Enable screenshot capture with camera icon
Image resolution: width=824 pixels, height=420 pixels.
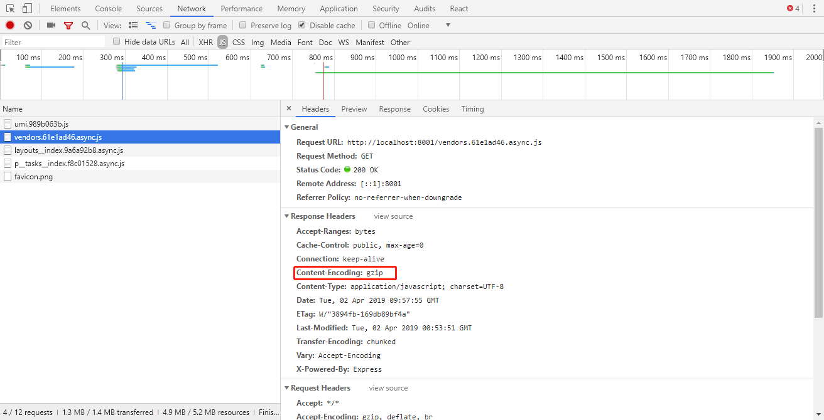coord(51,25)
